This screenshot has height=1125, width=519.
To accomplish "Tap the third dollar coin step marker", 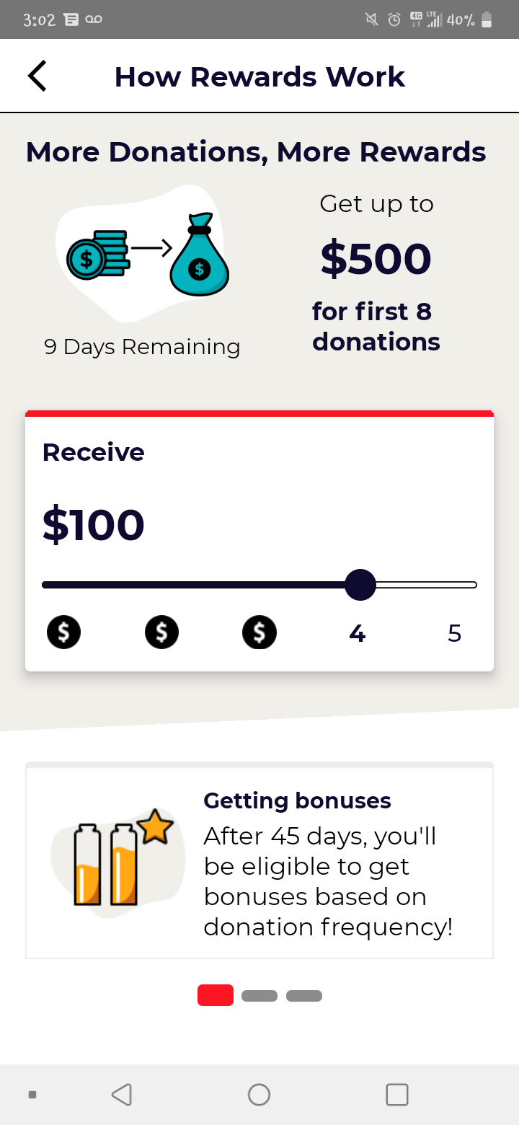I will click(x=259, y=632).
